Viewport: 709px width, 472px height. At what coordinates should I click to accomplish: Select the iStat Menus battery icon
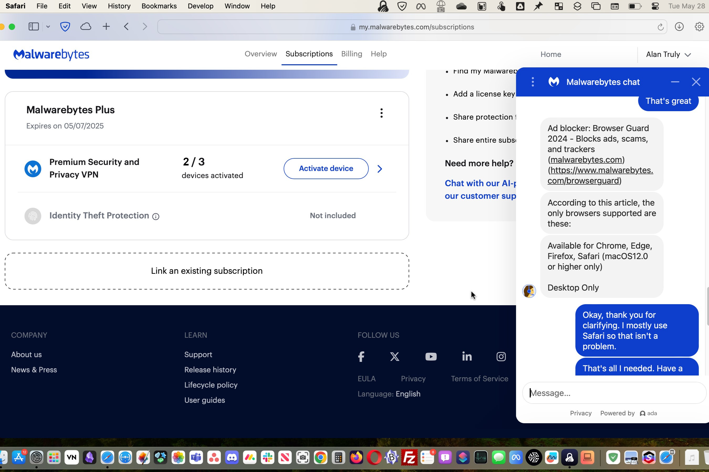tap(634, 6)
